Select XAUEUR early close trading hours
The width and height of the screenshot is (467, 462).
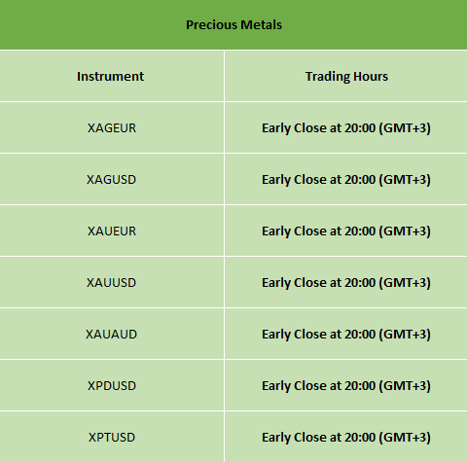[346, 231]
